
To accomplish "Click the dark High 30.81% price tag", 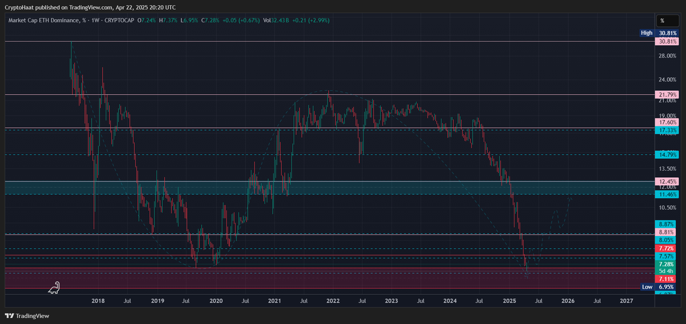I will pyautogui.click(x=659, y=33).
